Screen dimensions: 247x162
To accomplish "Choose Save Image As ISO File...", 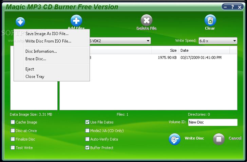I will point(47,34).
